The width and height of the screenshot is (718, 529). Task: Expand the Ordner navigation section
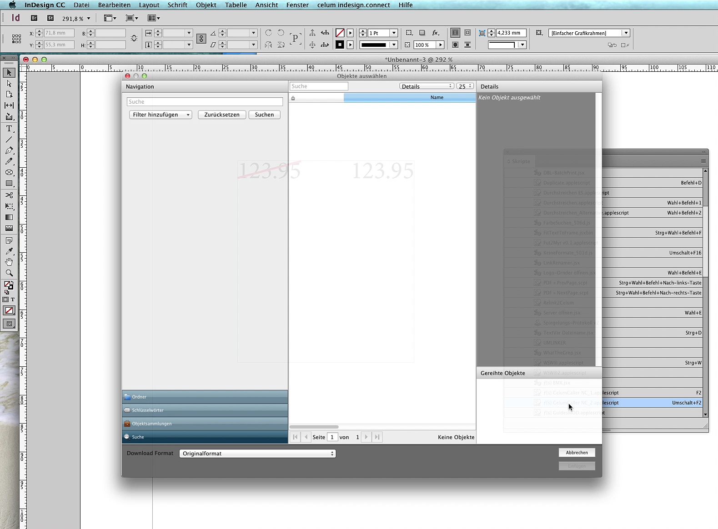[x=205, y=397]
